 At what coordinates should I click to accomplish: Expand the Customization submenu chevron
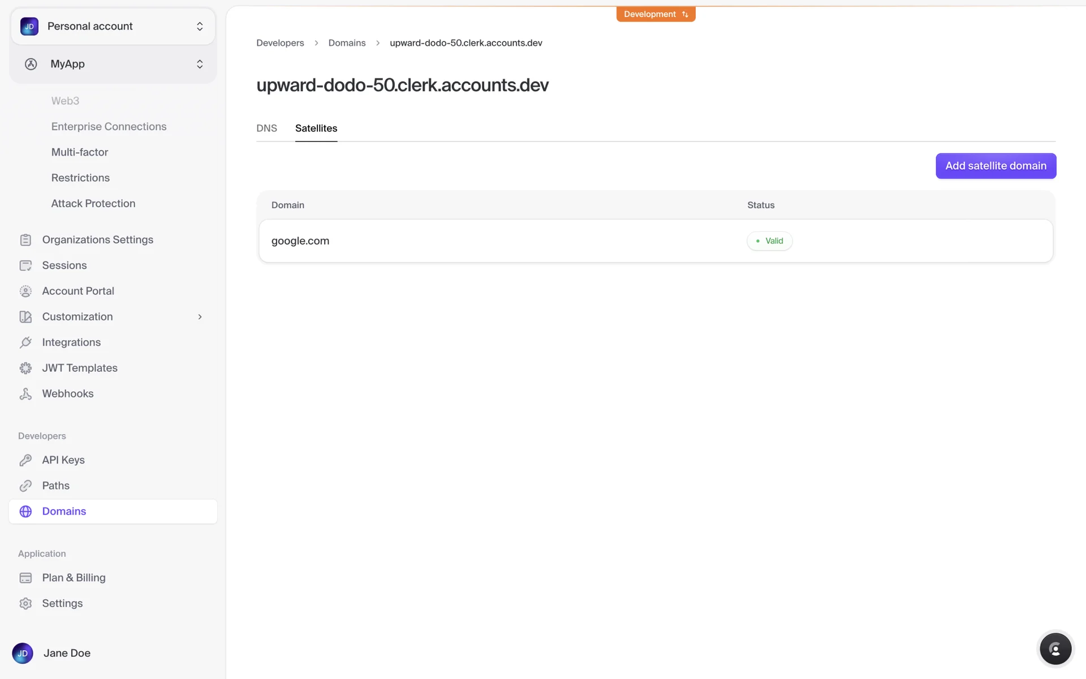point(200,317)
